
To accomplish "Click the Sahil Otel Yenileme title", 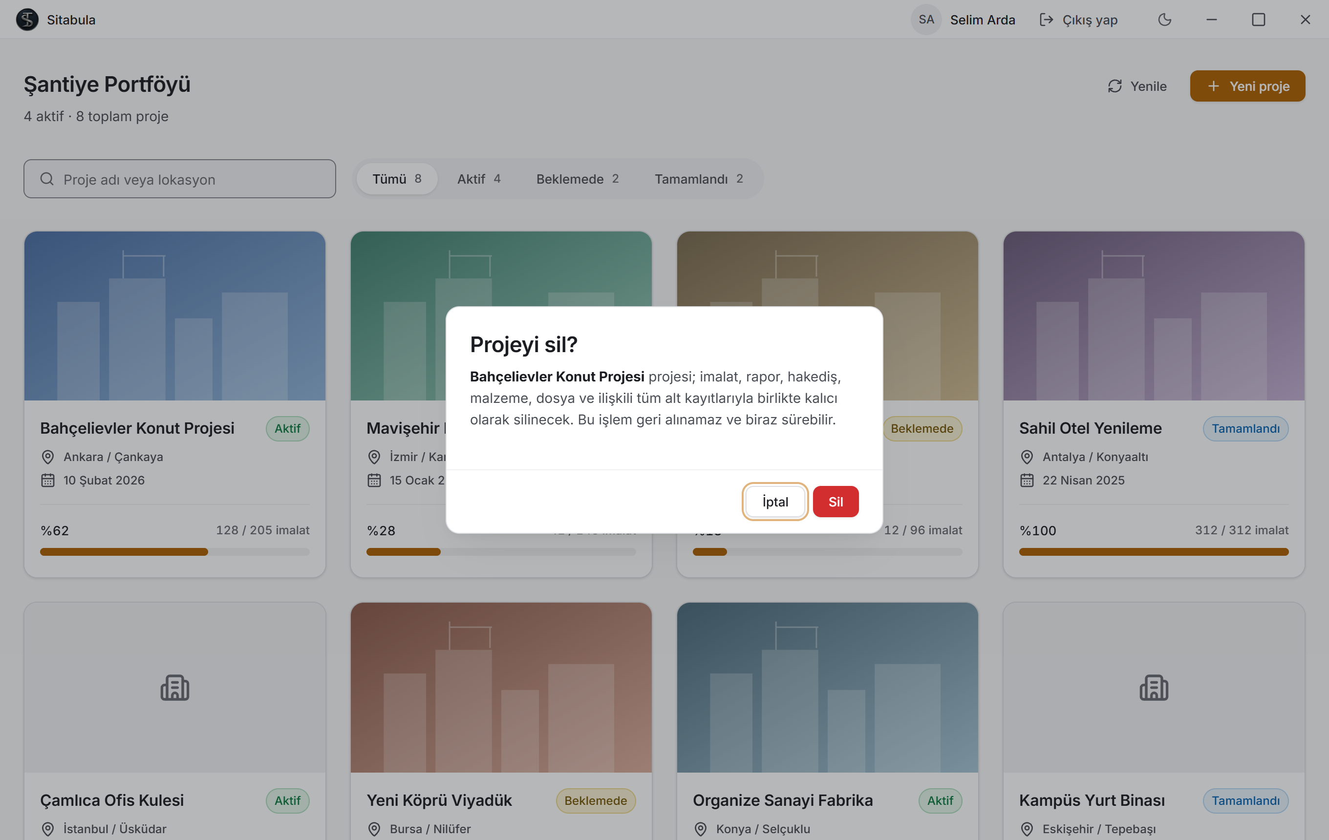I will tap(1091, 428).
